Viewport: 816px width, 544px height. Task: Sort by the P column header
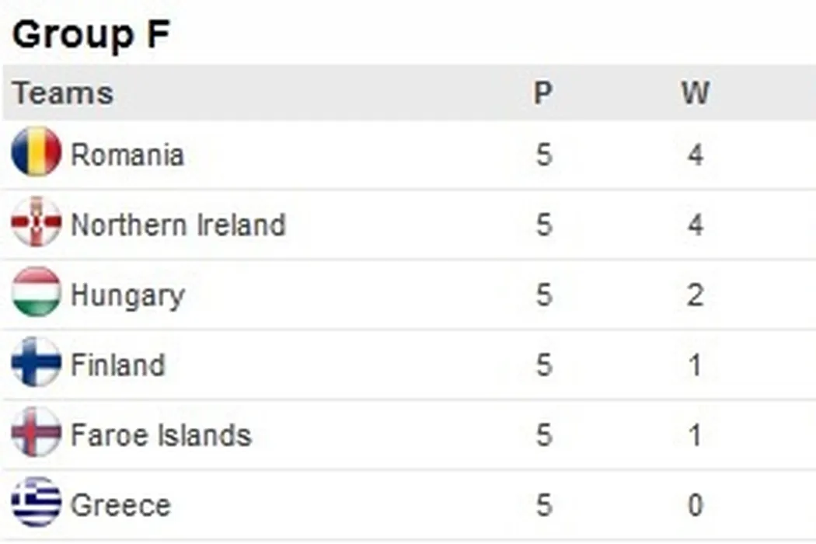543,93
